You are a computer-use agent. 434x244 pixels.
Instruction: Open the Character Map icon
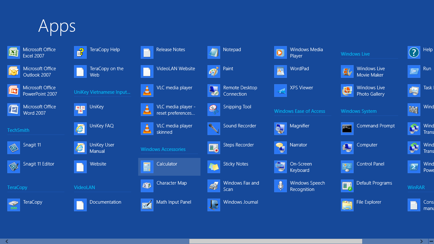coord(147,186)
